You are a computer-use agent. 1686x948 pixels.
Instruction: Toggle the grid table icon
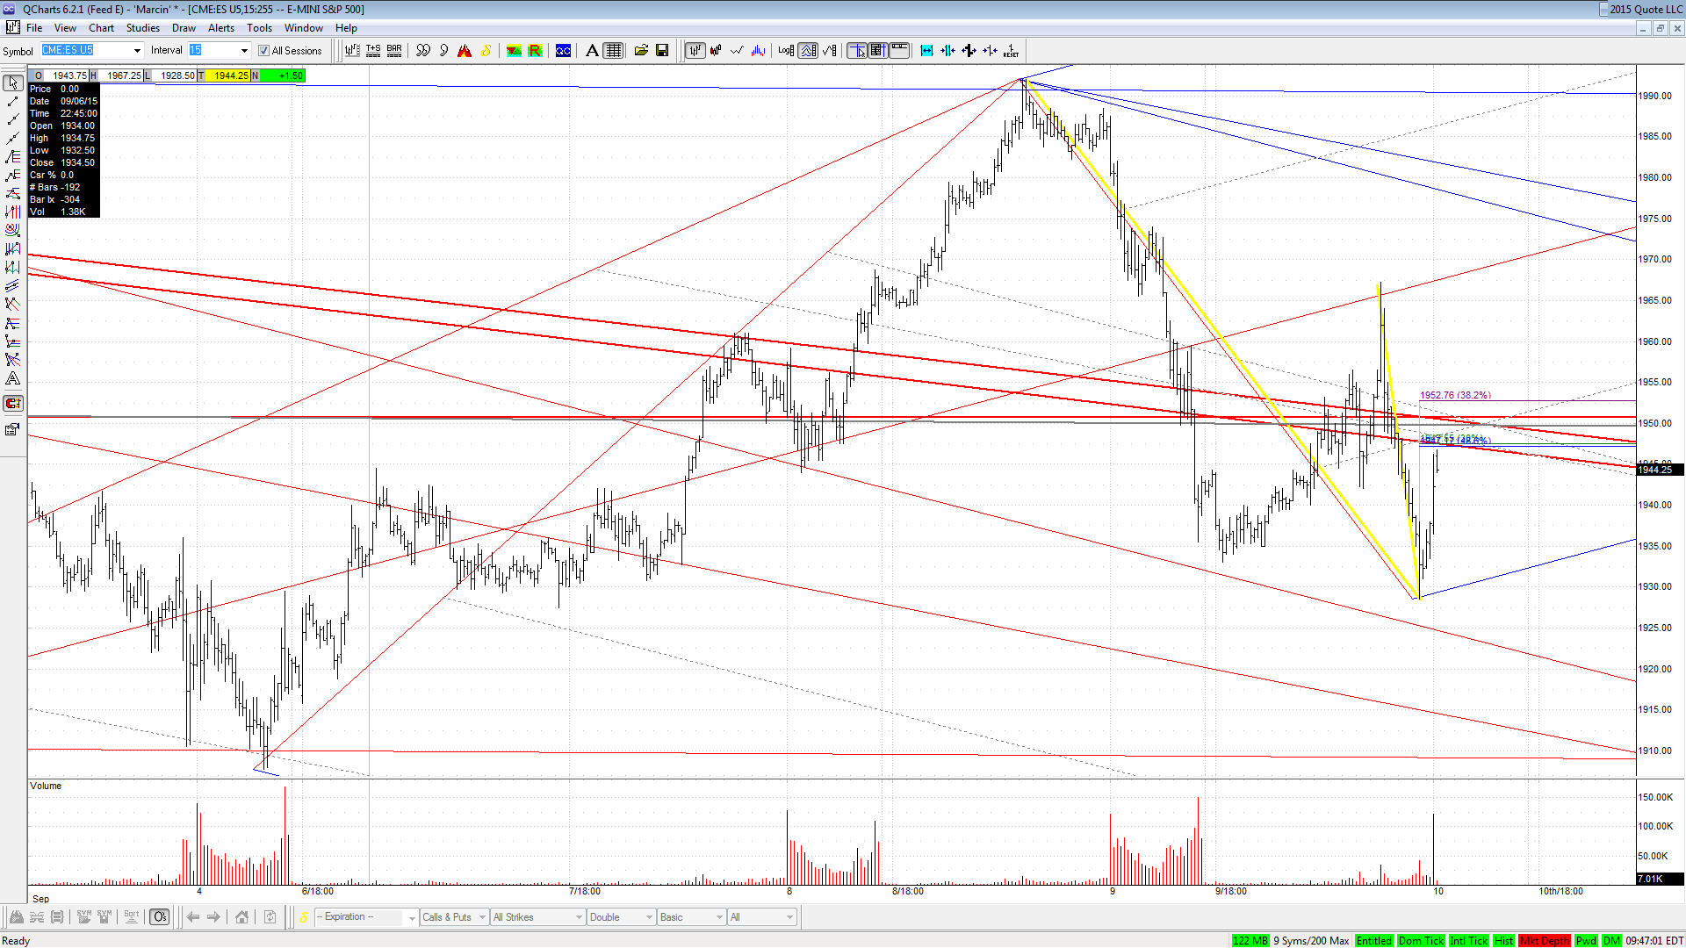tap(614, 51)
